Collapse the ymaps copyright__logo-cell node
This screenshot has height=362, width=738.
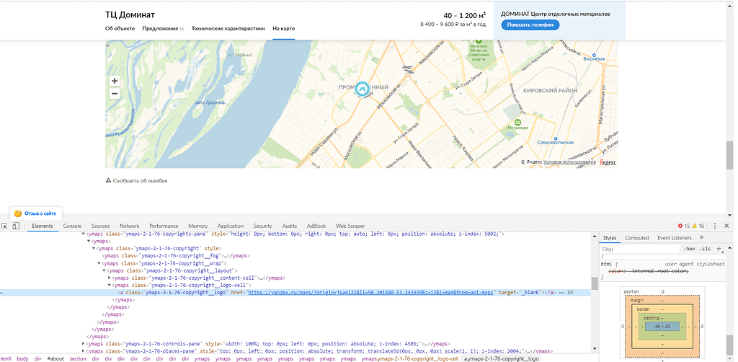pyautogui.click(x=109, y=285)
